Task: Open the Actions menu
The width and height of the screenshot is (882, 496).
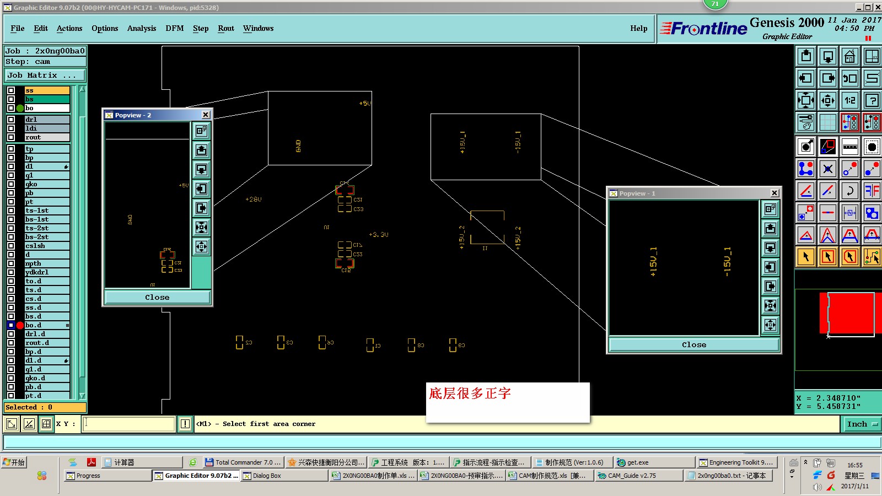Action: 69,29
